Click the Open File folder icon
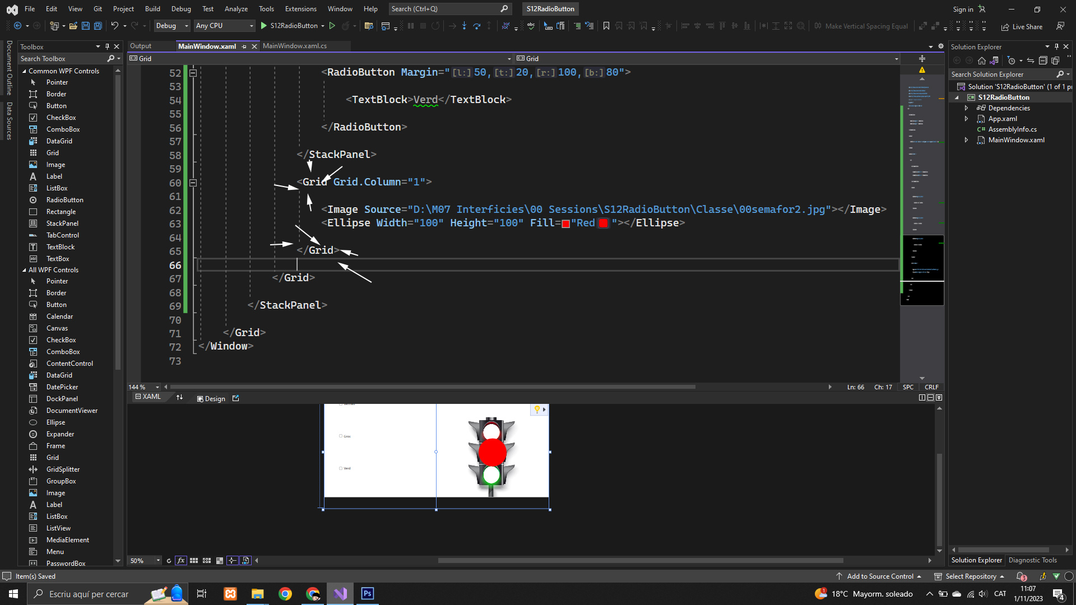Viewport: 1076px width, 605px height. (73, 26)
